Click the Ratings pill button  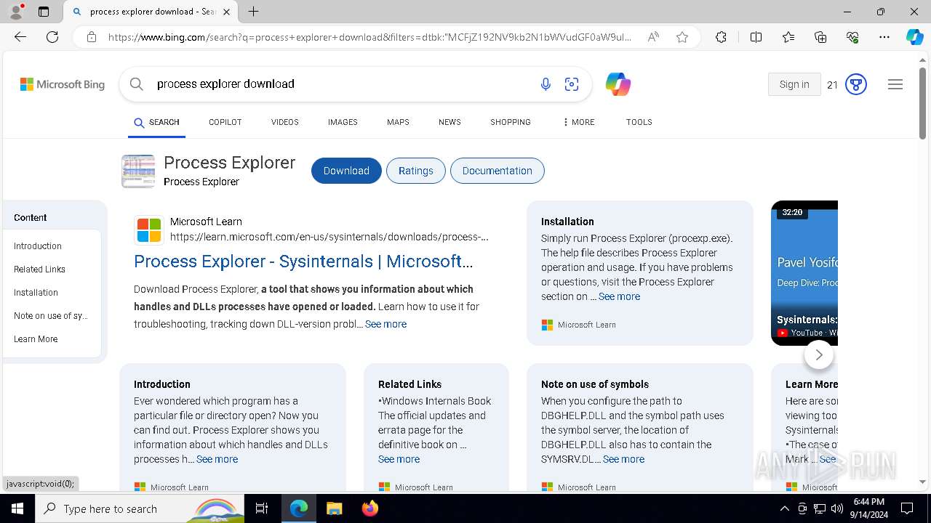(x=416, y=171)
